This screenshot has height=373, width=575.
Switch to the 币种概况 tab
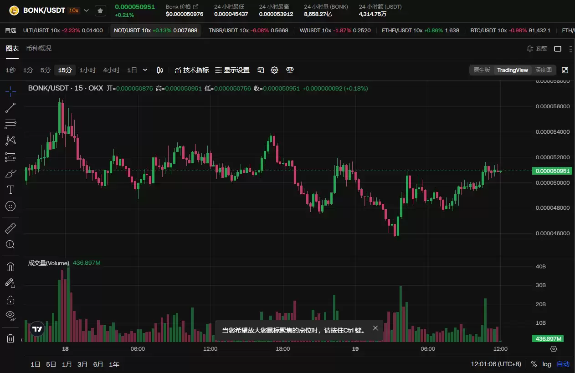[39, 48]
